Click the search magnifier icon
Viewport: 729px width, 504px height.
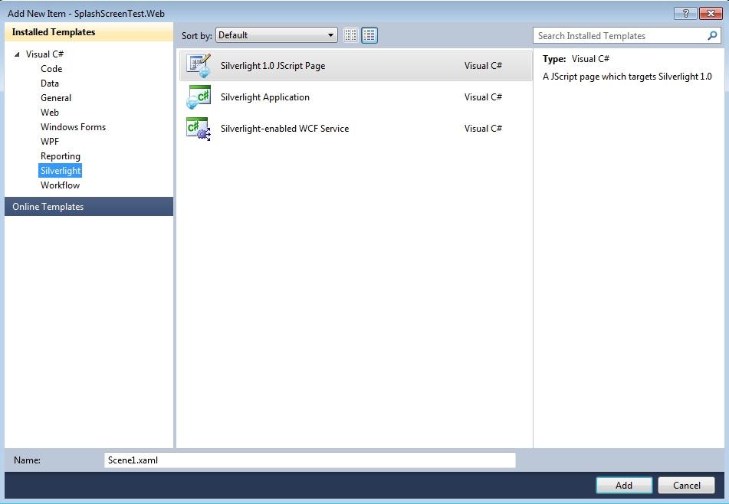[x=713, y=36]
